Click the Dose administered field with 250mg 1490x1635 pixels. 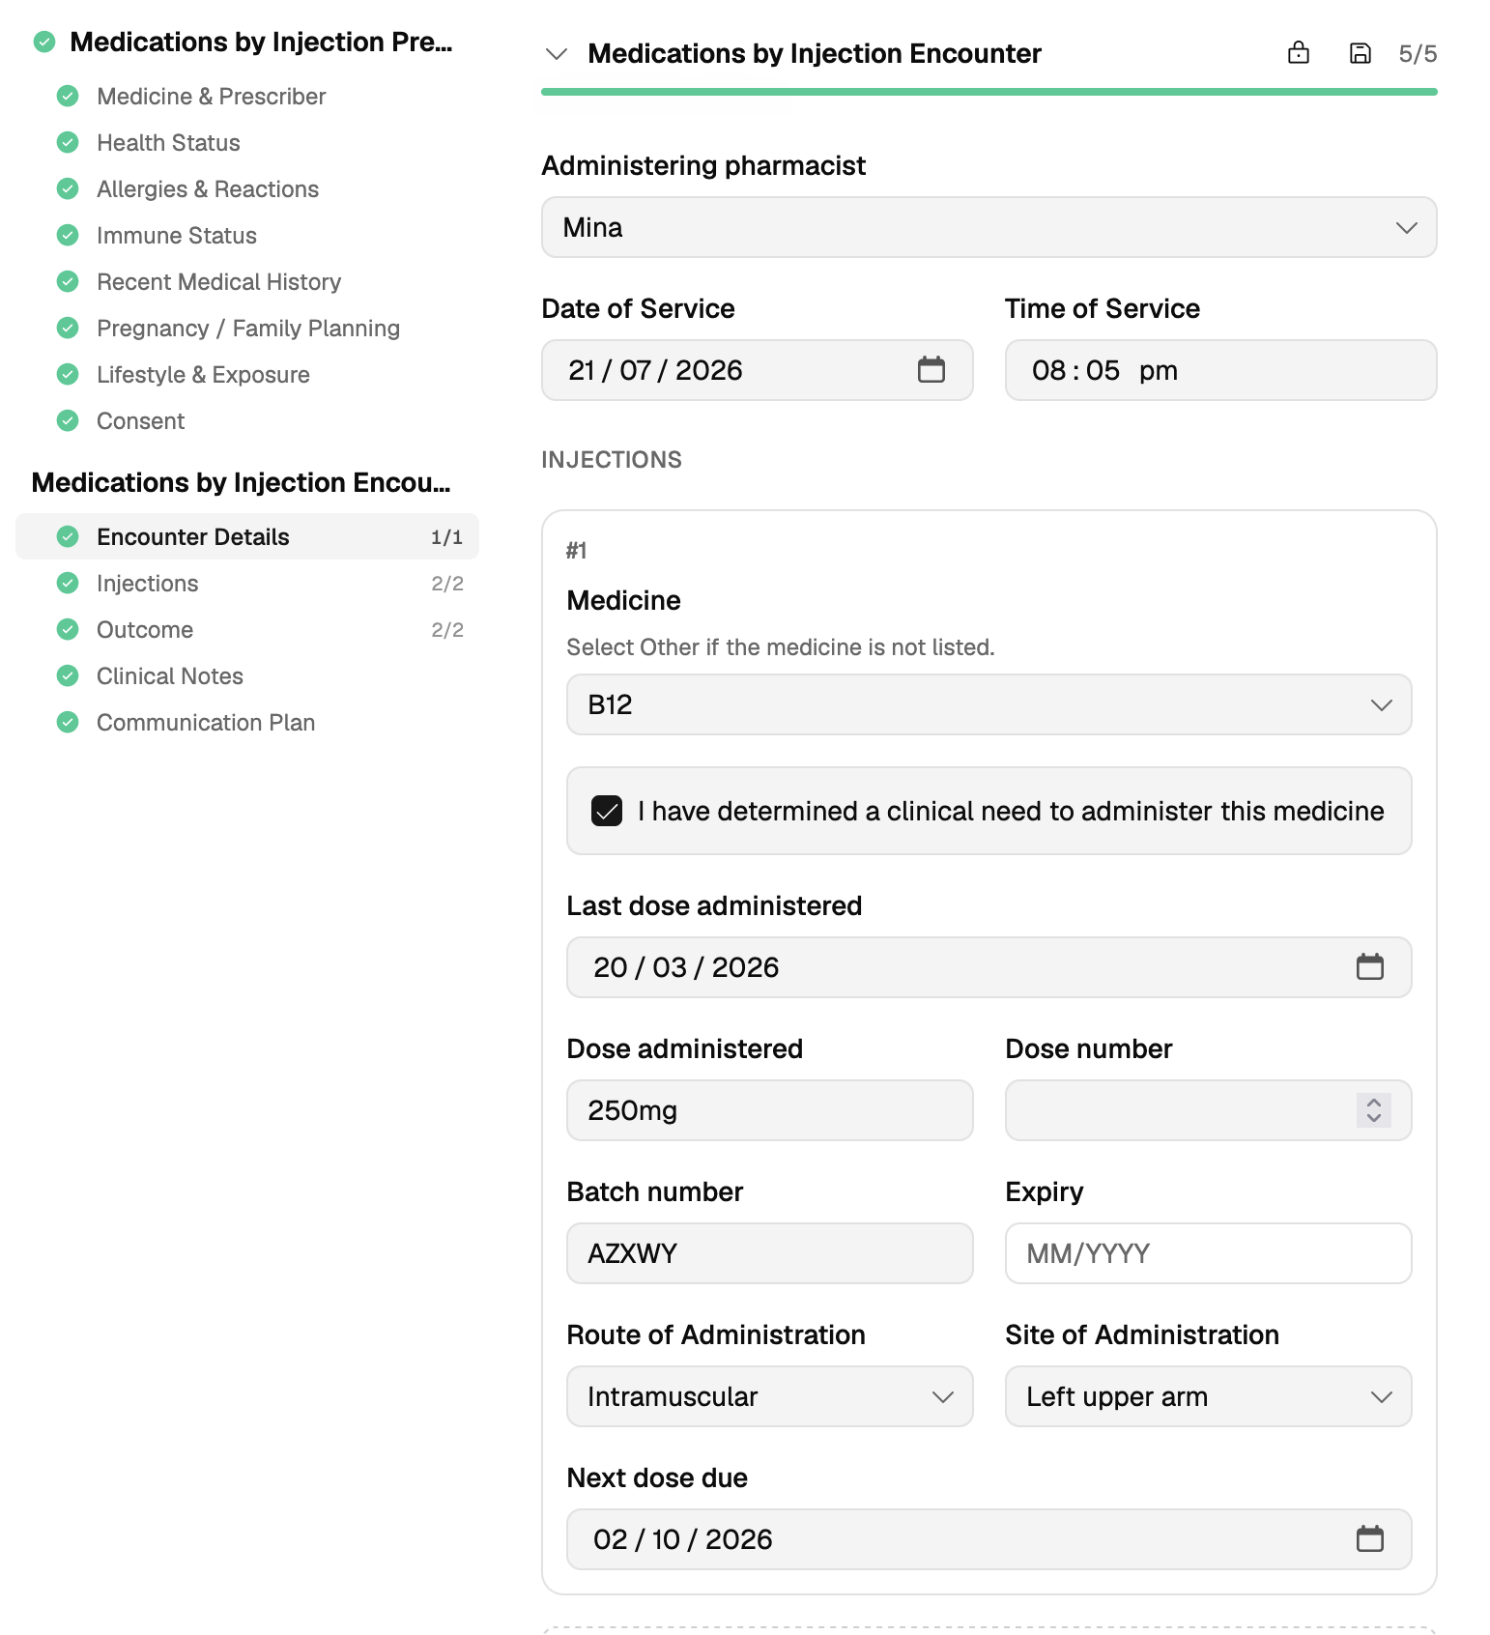tap(769, 1110)
